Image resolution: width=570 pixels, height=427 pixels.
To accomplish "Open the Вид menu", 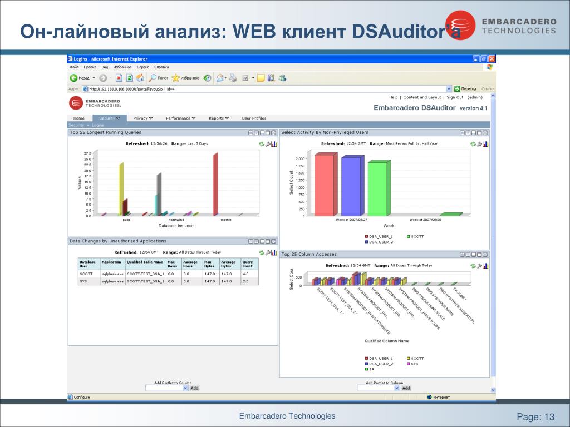I will click(105, 67).
